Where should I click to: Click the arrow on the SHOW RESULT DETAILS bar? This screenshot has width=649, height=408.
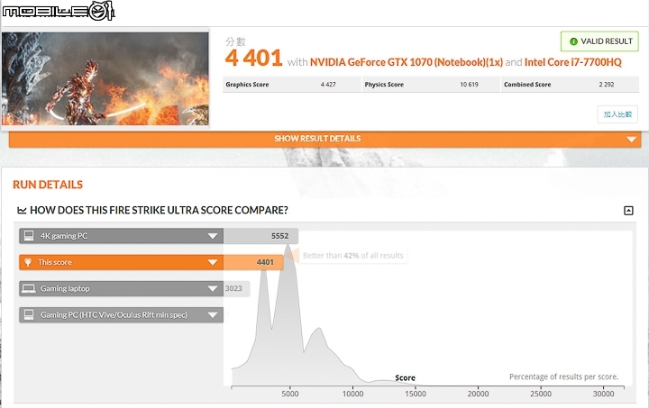[x=631, y=140]
